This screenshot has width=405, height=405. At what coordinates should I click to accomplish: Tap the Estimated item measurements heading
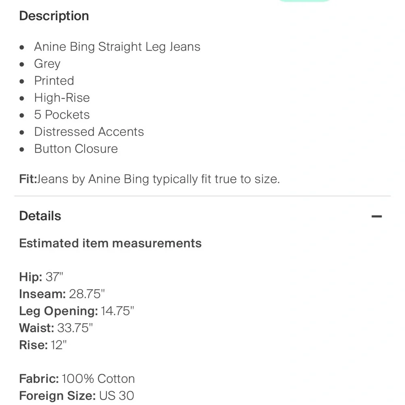pos(110,243)
